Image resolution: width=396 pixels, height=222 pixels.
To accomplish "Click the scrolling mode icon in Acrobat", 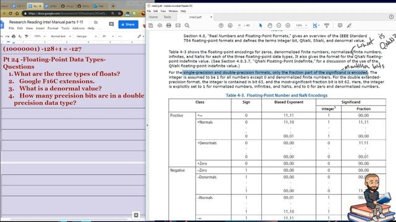I will tap(327, 25).
